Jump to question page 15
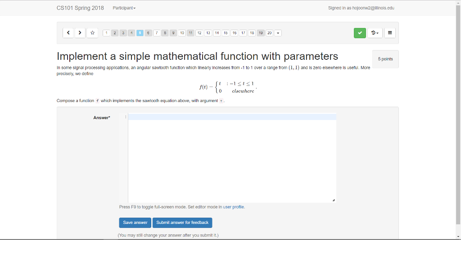 coord(226,33)
